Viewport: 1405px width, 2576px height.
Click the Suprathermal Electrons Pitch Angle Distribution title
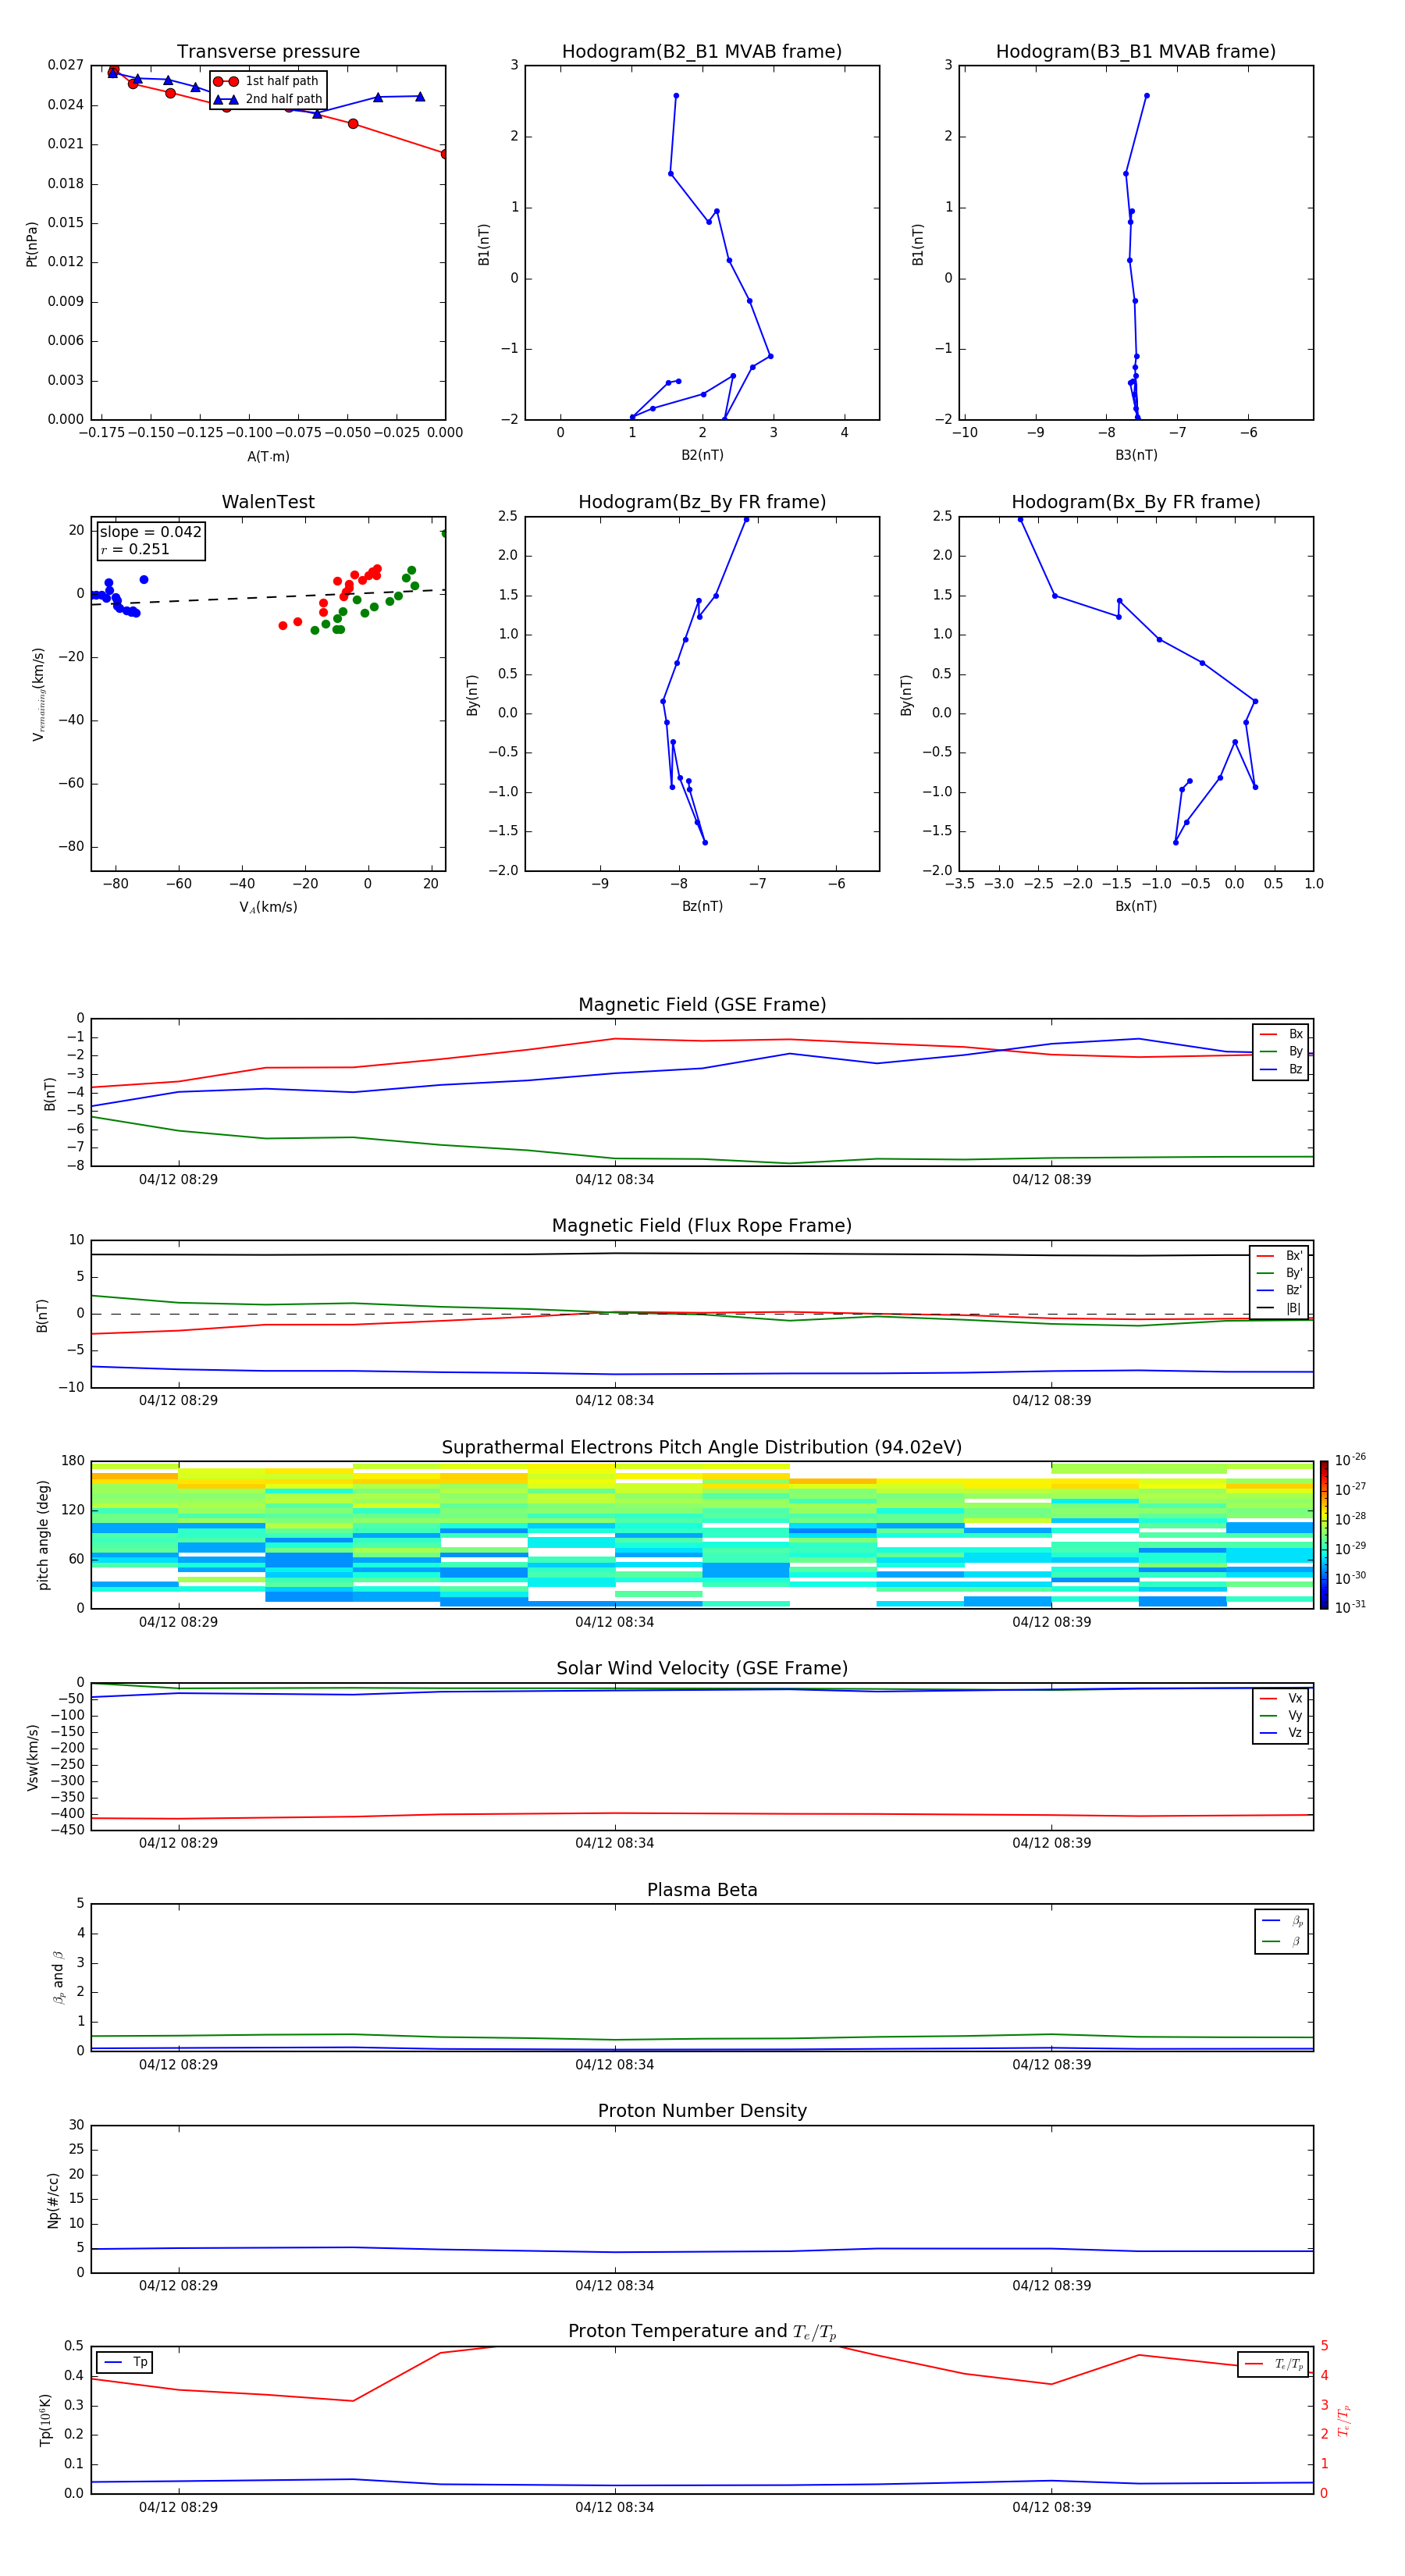702,1448
